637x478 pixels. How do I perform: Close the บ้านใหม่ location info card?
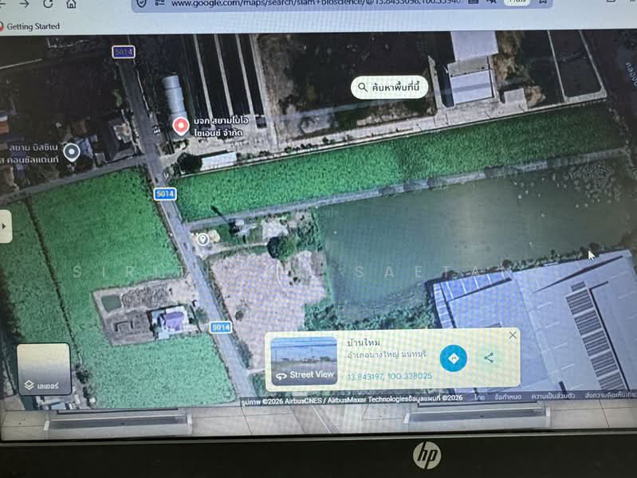point(513,335)
